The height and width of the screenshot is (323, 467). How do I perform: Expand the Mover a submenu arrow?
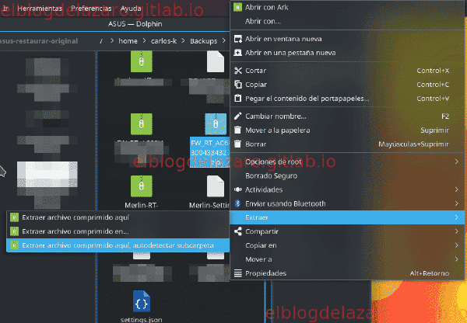click(x=456, y=259)
